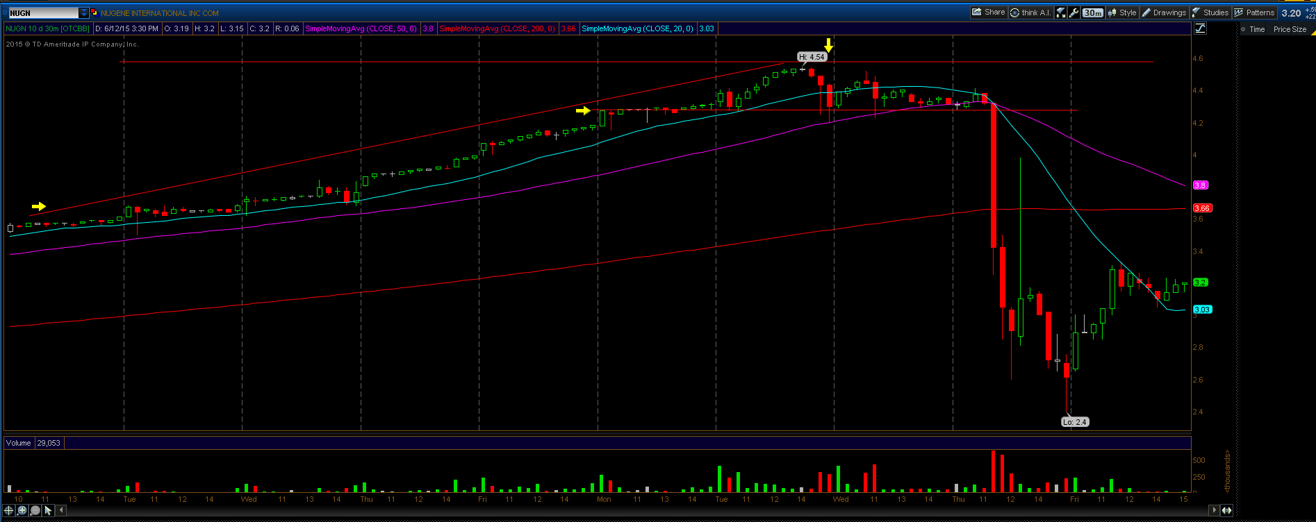Click the scroll-left arrow at chart bottom
Image resolution: width=1316 pixels, height=522 pixels.
[61, 510]
